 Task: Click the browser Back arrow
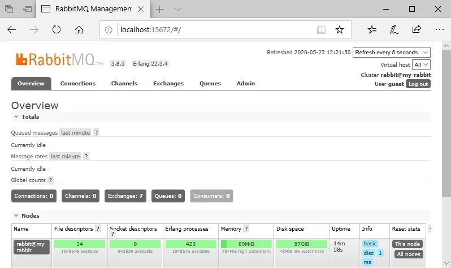coord(11,29)
